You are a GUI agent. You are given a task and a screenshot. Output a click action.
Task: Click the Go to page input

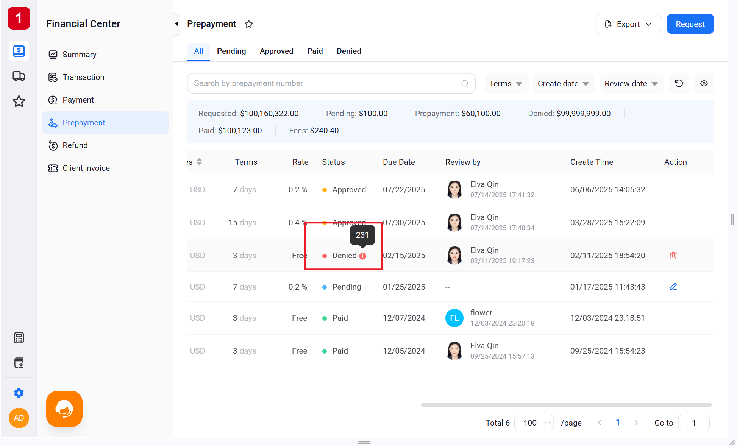(693, 423)
